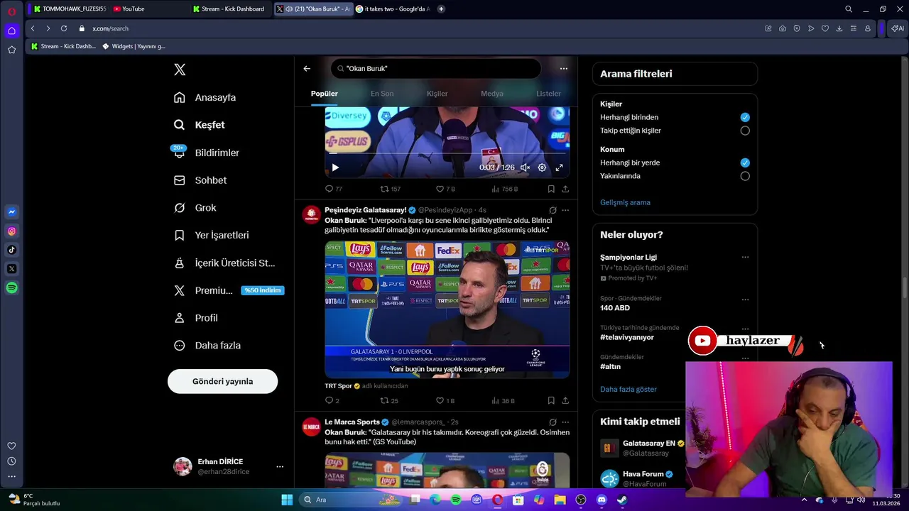Seek on the video progress bar
909x511 pixels.
(447, 153)
